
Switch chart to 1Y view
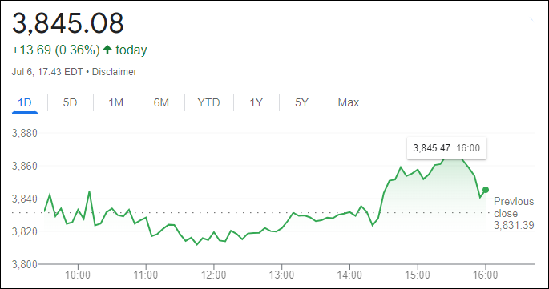coord(256,102)
